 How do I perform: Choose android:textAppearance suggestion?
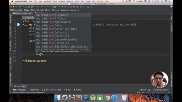[x=63, y=22]
